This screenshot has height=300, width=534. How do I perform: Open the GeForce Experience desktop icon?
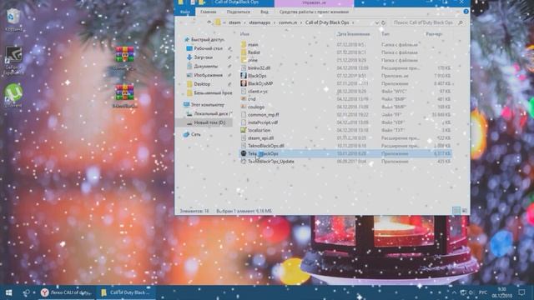click(x=13, y=60)
